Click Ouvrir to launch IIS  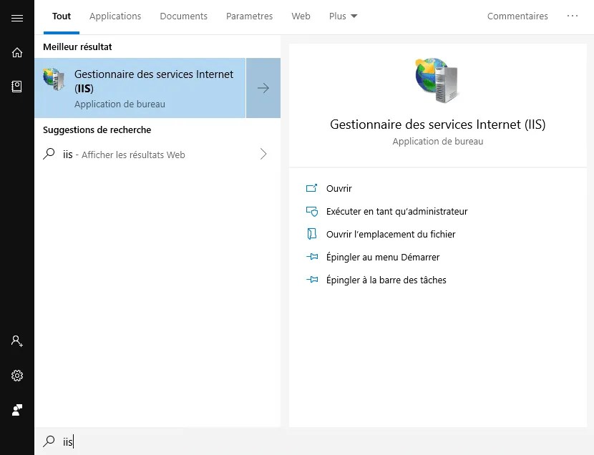click(339, 189)
